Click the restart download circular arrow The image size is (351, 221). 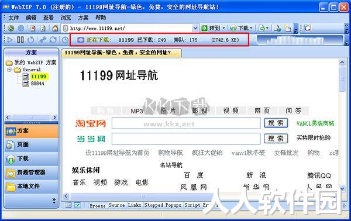coord(30,40)
